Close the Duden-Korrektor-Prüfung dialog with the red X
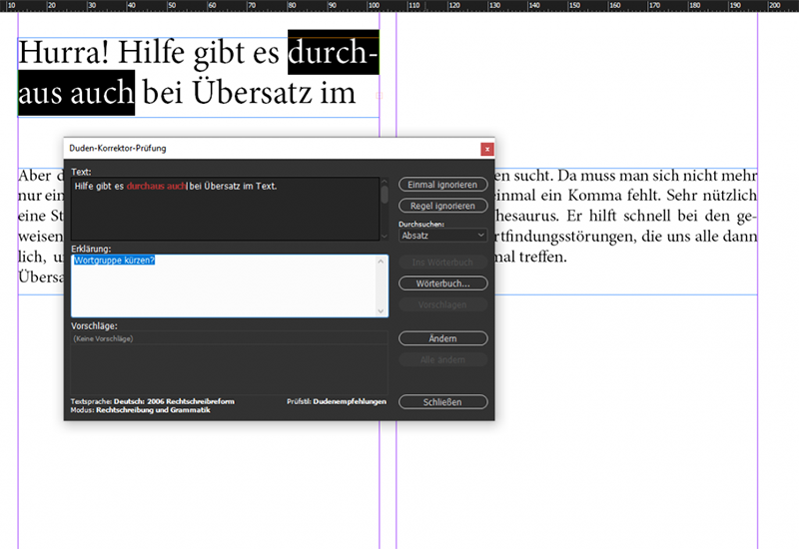Screen dimensions: 799x549 click(x=486, y=149)
